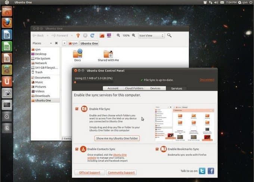Open the Back history dropdown arrow

click(x=47, y=36)
